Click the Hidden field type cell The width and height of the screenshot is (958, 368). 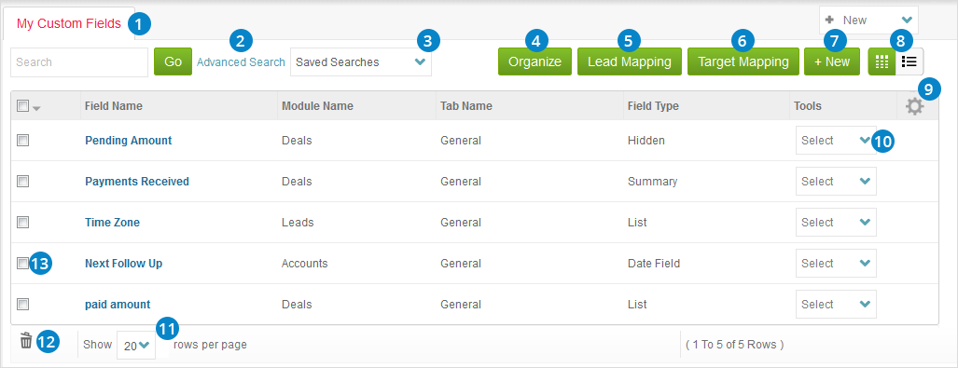[x=646, y=141]
